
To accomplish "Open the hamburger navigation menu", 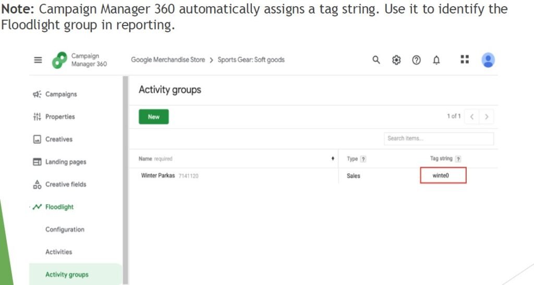I will click(38, 60).
